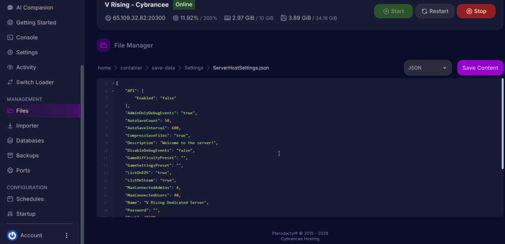Screen dimensions: 505x244
Task: Click the Switch Loader arrows icon
Action: pos(10,82)
